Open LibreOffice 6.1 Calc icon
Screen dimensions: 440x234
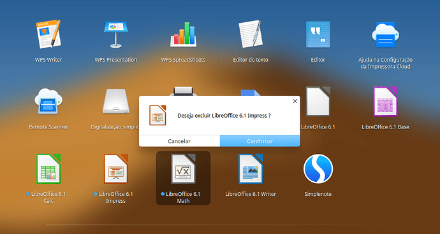coord(48,169)
